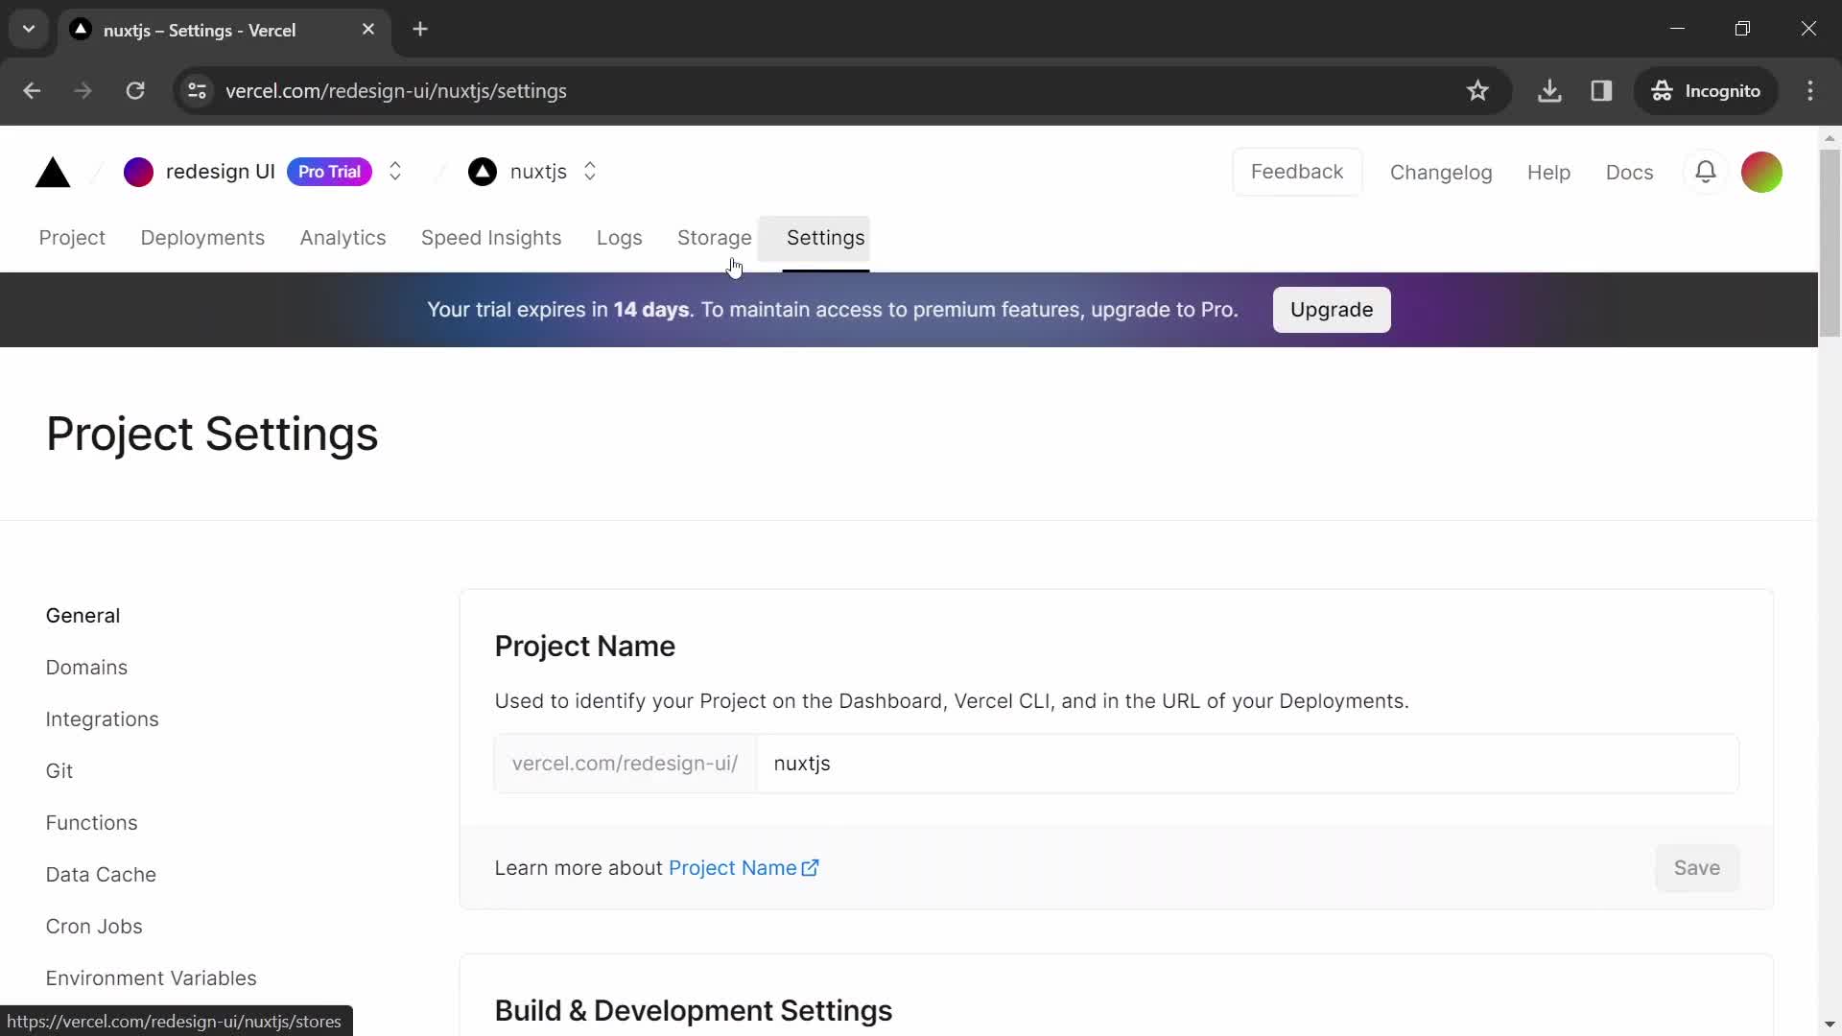Screen dimensions: 1842x1036
Task: Bookmark this page with the star icon
Action: [1477, 91]
